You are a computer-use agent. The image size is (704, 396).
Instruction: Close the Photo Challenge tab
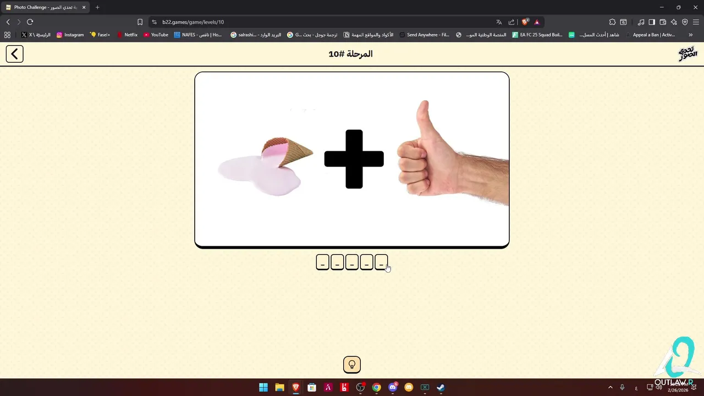[x=84, y=7]
